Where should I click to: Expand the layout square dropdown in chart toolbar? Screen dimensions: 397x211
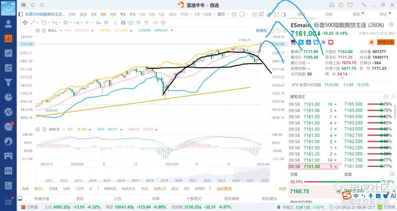click(x=246, y=14)
